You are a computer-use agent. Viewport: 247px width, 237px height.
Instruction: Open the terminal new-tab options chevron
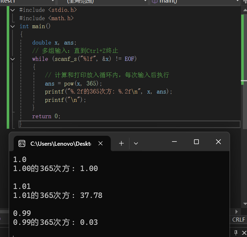[136, 143]
